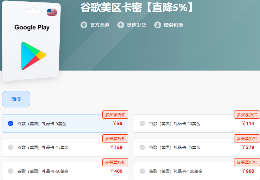Click 谷歌（美国）礼品卡-10美金 label
This screenshot has height=180, width=260.
175,124
